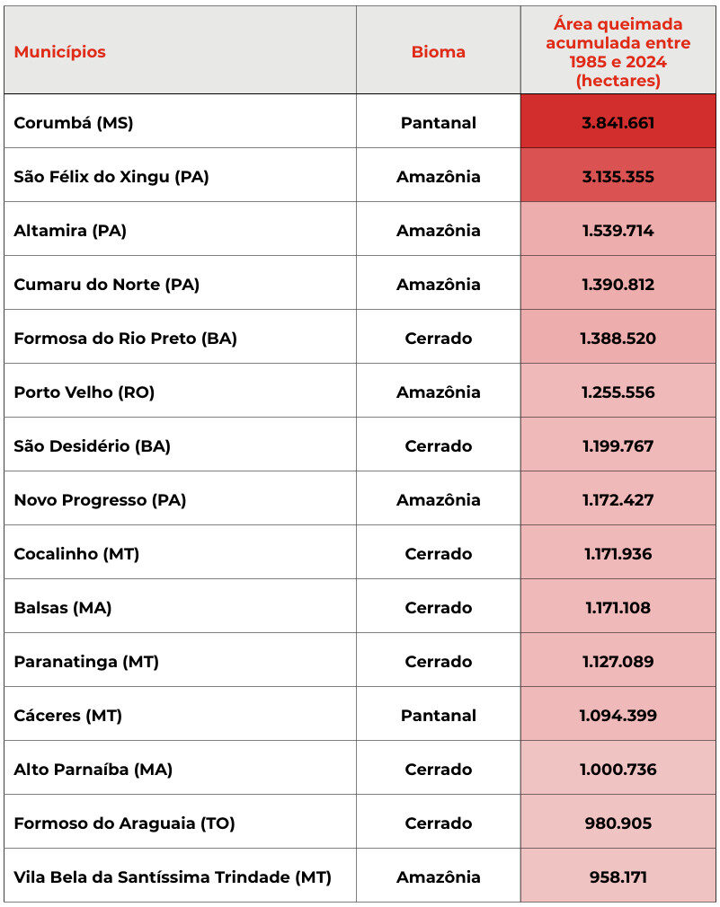Viewport: 720px width, 907px height.
Task: Click the 1.390.812 hectares value
Action: (618, 285)
